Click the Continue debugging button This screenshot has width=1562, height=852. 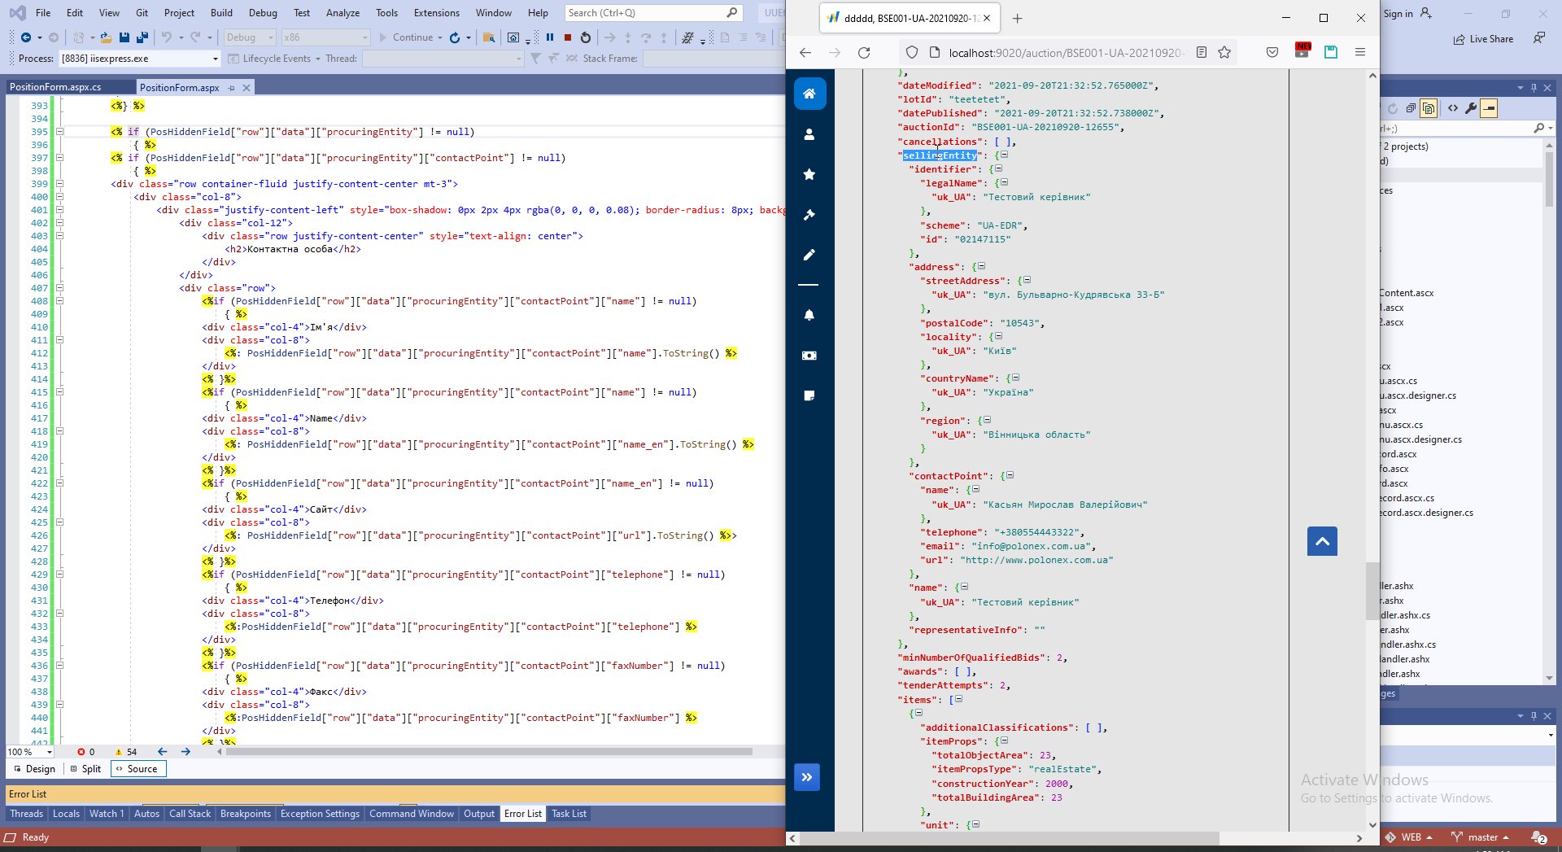point(407,37)
